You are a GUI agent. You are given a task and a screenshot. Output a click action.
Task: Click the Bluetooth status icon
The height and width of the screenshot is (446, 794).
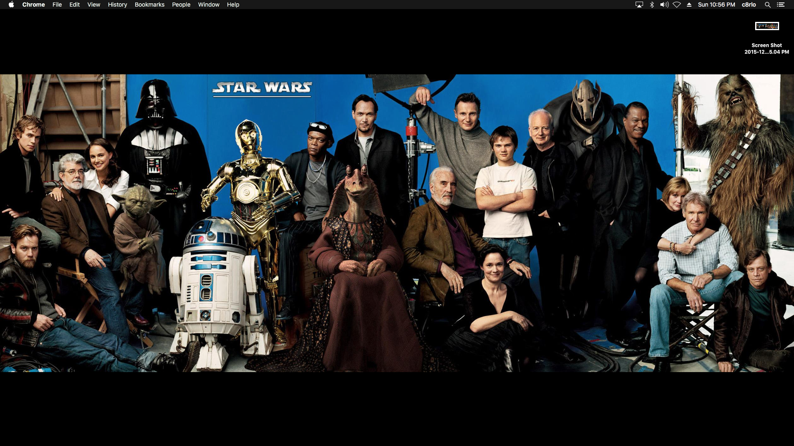pyautogui.click(x=652, y=5)
